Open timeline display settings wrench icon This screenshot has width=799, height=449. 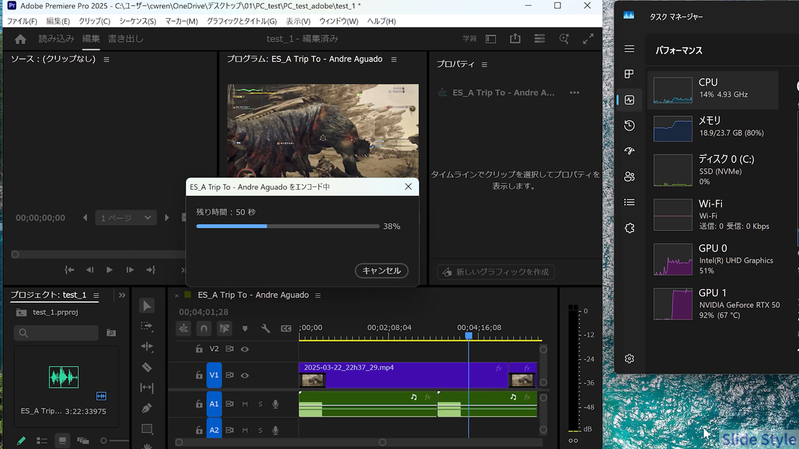[x=265, y=328]
